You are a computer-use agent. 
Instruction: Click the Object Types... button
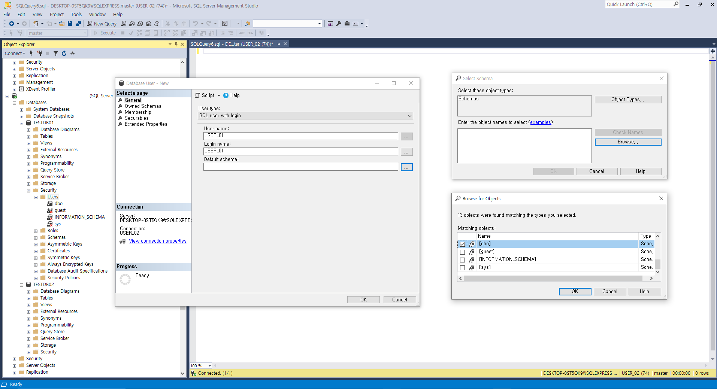pos(628,100)
